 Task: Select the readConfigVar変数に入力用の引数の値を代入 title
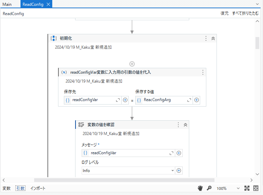coord(111,72)
